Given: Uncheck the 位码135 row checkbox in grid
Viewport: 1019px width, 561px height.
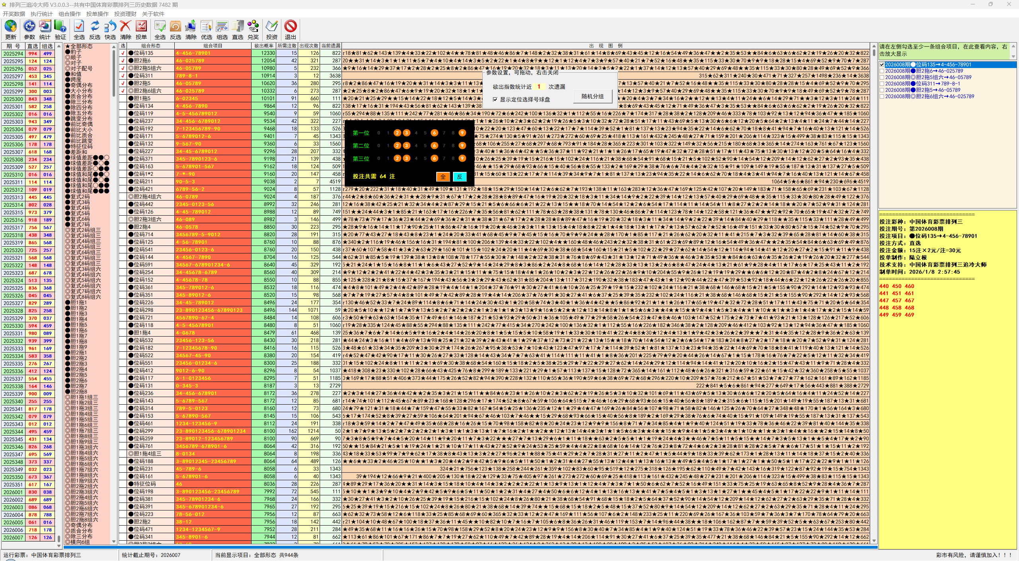Looking at the screenshot, I should (123, 53).
